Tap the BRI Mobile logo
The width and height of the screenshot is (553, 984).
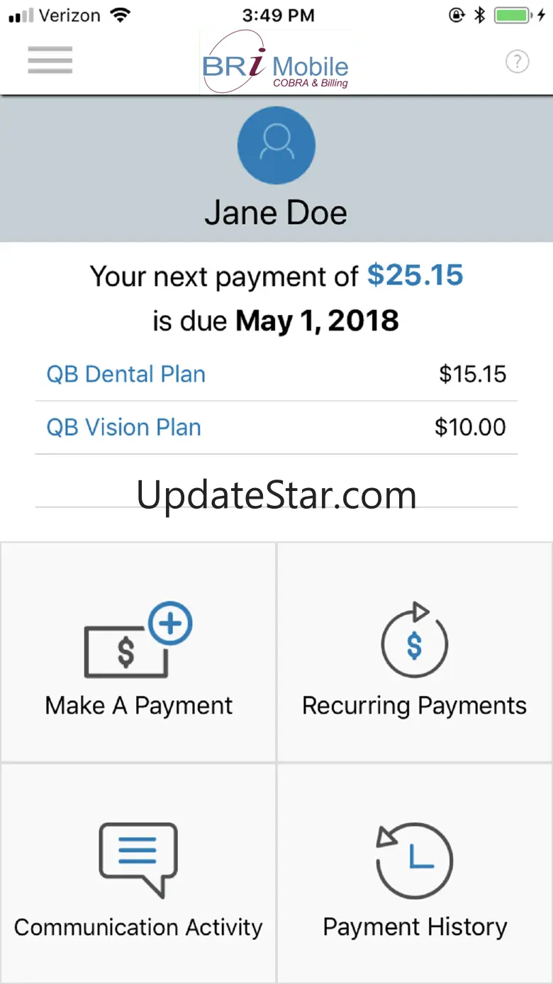click(276, 64)
